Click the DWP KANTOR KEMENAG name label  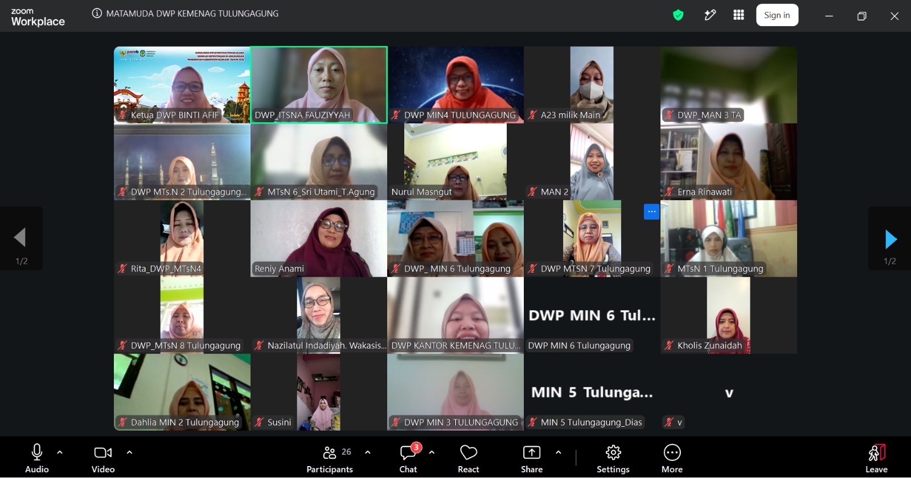point(455,345)
